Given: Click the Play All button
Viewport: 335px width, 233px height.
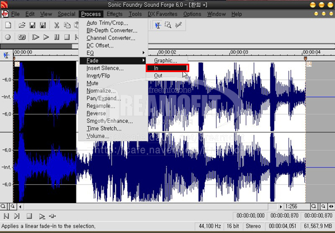Looking at the screenshot, I should [x=35, y=37].
